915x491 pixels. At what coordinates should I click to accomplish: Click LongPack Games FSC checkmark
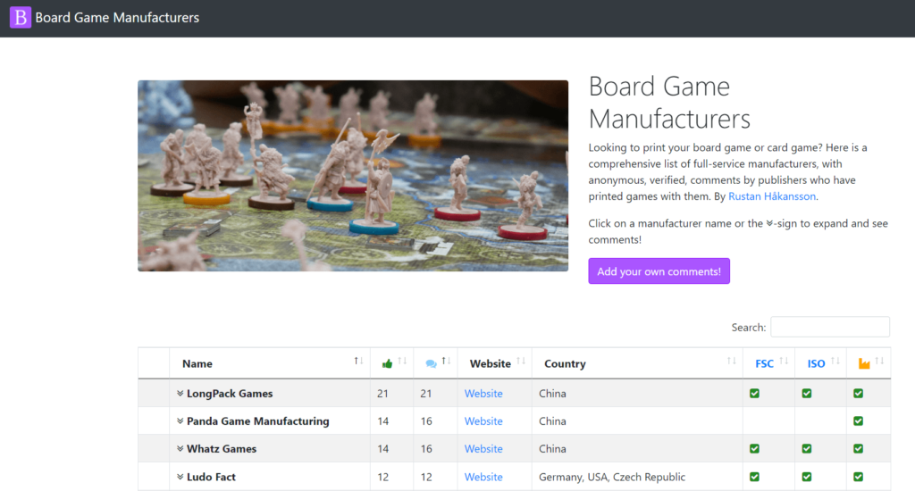(754, 394)
